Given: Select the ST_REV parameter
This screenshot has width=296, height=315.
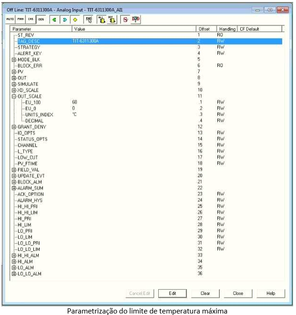Looking at the screenshot, I should 26,35.
